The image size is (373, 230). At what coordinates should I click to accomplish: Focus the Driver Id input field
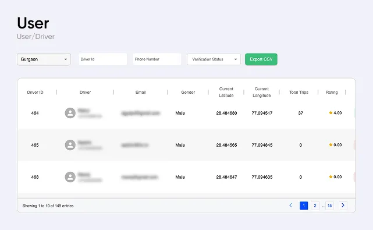102,59
